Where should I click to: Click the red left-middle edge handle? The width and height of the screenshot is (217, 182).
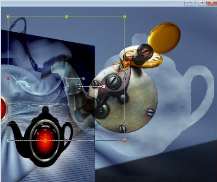[8, 78]
